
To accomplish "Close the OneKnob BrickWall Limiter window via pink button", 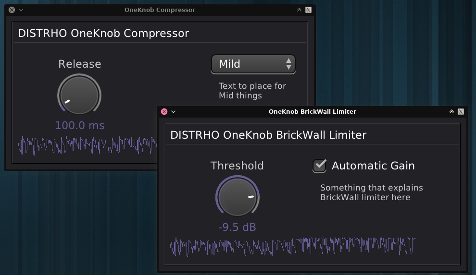I will [x=164, y=111].
